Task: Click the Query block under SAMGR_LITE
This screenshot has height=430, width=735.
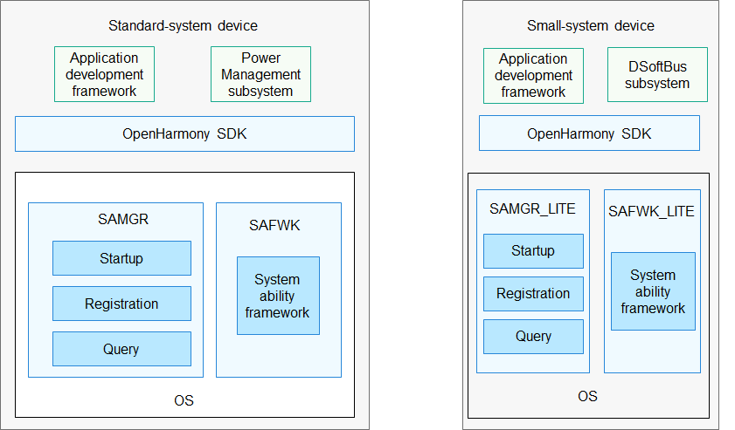Action: click(533, 337)
